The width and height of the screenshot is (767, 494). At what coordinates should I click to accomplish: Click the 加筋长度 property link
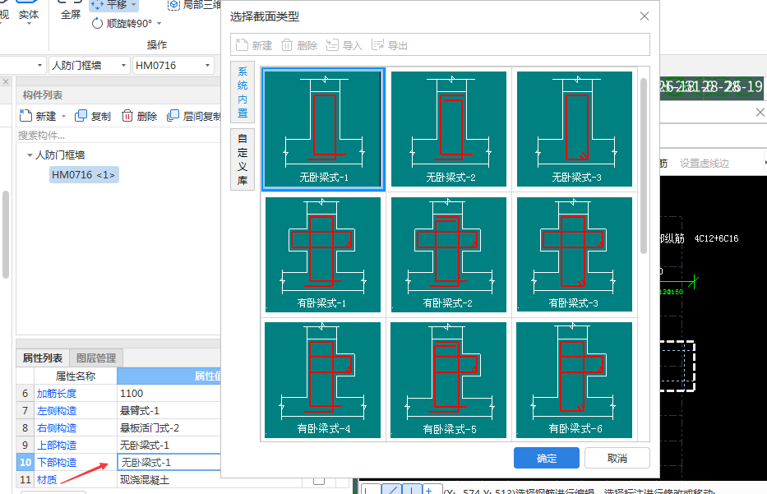click(x=57, y=393)
